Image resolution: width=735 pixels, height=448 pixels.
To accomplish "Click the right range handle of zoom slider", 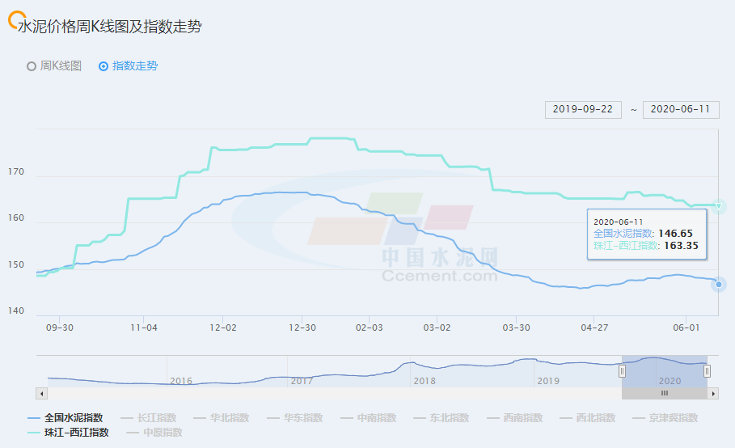I will click(707, 370).
